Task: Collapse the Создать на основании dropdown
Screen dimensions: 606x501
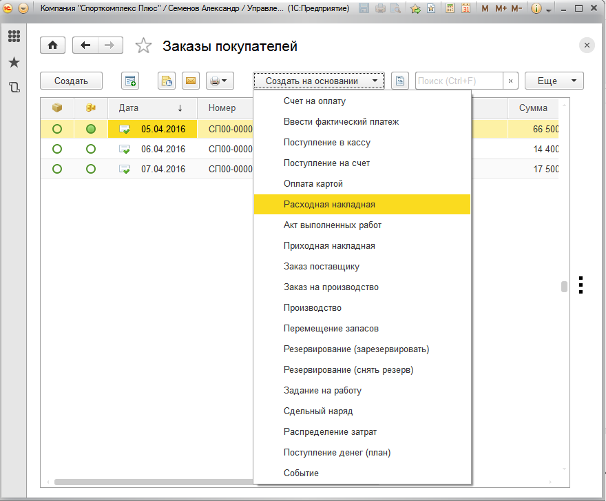Action: pos(319,81)
